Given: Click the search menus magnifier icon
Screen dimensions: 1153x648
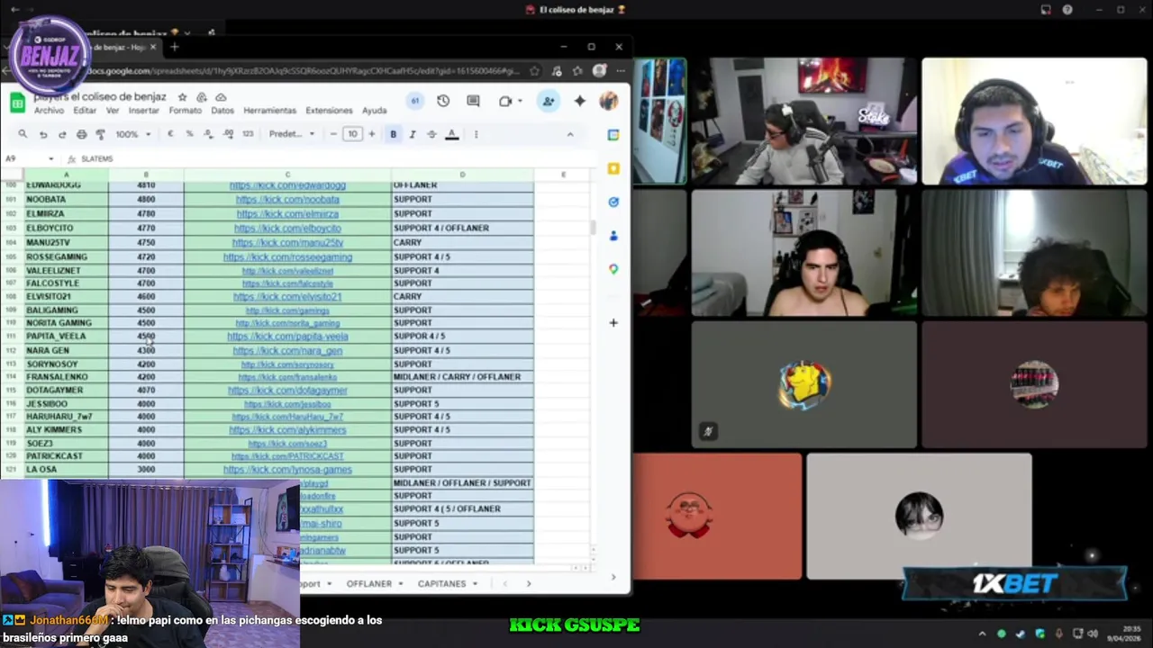Looking at the screenshot, I should click(23, 134).
